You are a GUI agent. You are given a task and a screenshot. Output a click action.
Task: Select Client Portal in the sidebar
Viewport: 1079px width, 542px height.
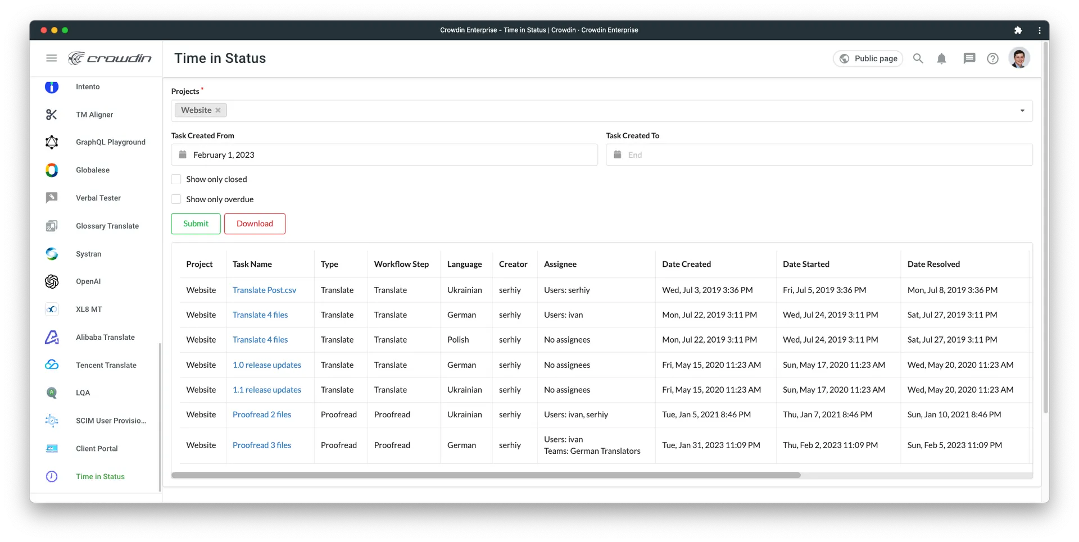tap(97, 448)
